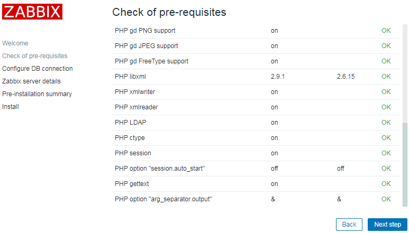Click the PHP gettext row label
Viewport: 409px width, 233px height.
coord(132,184)
